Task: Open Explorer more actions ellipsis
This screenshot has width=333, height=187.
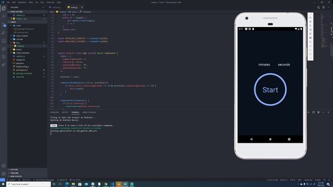Action: pos(43,7)
